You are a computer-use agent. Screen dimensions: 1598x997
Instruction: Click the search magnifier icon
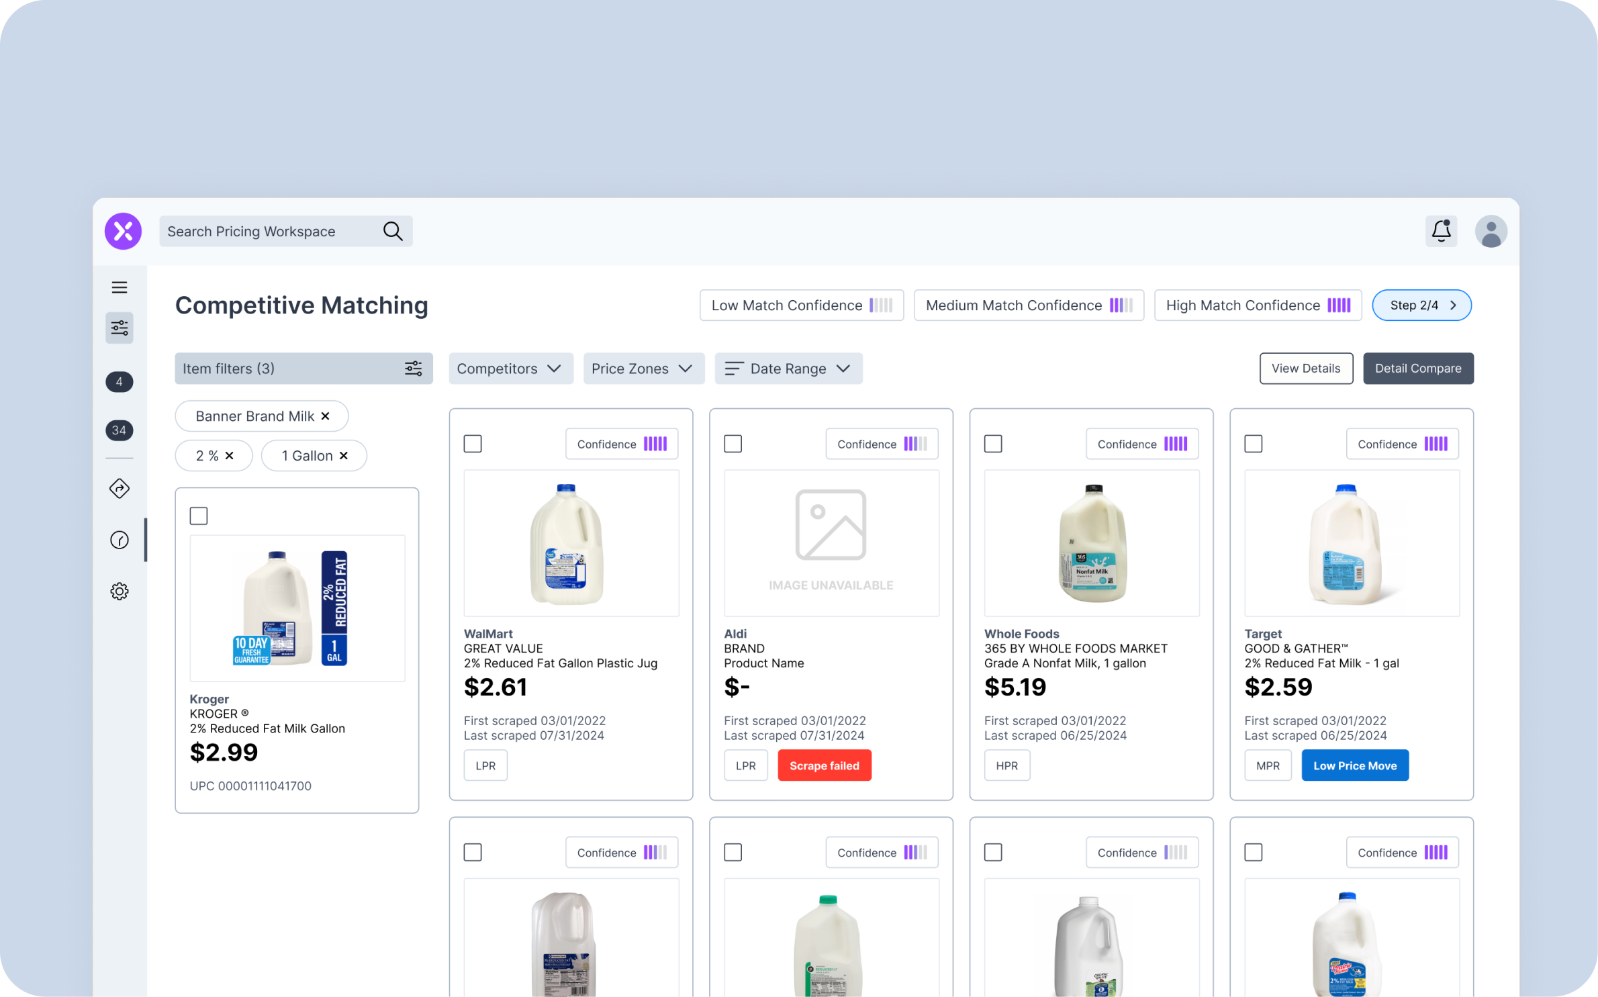point(393,231)
